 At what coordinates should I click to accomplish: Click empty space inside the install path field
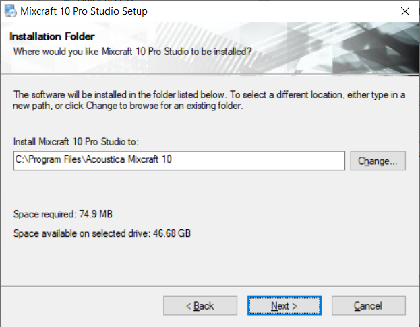click(x=270, y=161)
